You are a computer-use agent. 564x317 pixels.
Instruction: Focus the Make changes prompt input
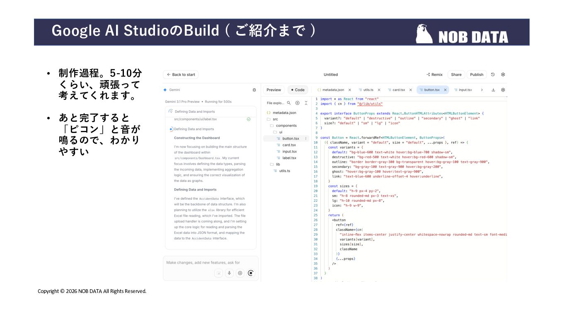[x=211, y=262]
